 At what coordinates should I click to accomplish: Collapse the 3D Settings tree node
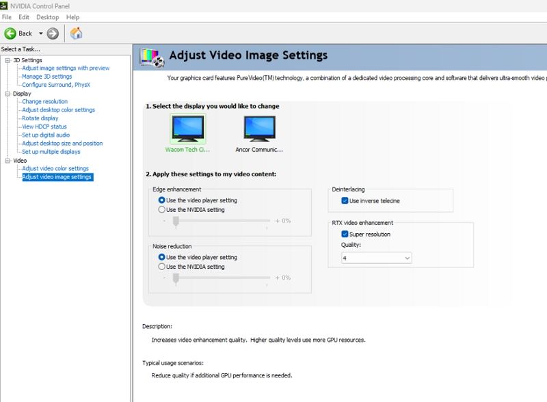pos(8,60)
